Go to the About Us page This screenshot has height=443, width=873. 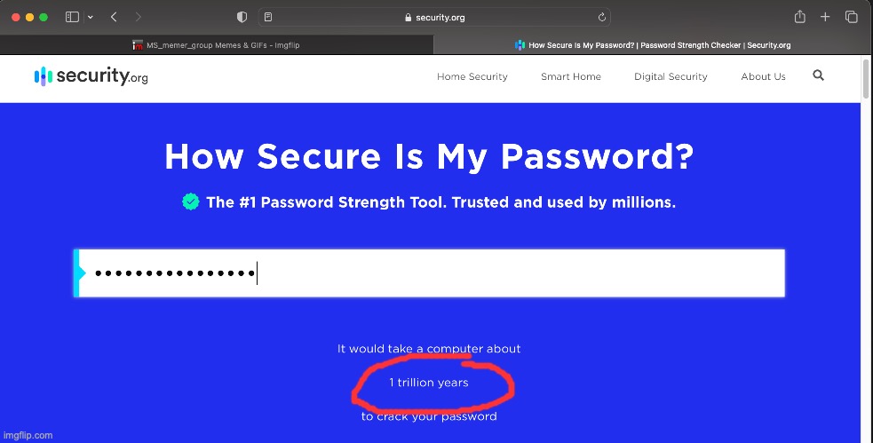pyautogui.click(x=763, y=77)
